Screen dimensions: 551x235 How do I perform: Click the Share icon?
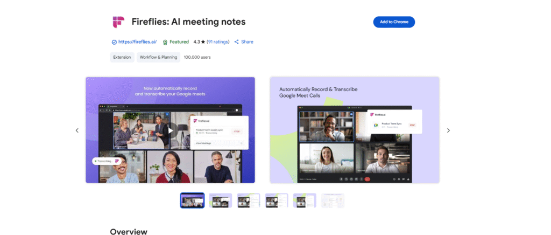[237, 42]
